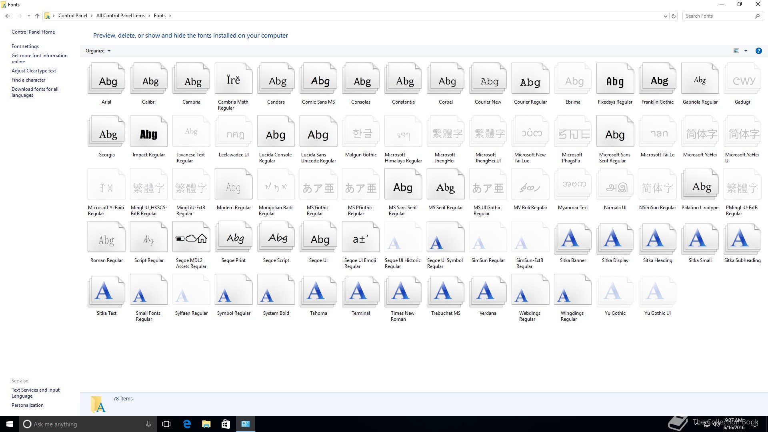Screen dimensions: 768x432
Task: Select the Consolas font icon
Action: pos(361,79)
